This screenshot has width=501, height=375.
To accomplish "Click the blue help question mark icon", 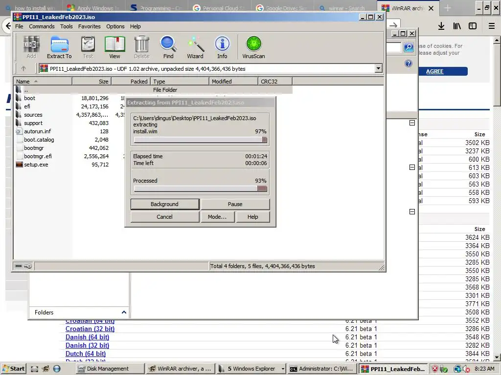I will tap(409, 63).
